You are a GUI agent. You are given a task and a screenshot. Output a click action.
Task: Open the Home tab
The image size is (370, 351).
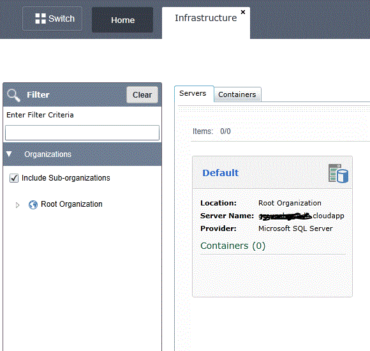pos(122,20)
